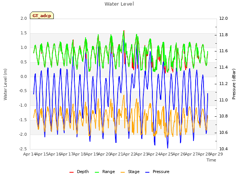Click the blue Pressure legend swatch
This screenshot has height=179, width=239.
(x=148, y=172)
